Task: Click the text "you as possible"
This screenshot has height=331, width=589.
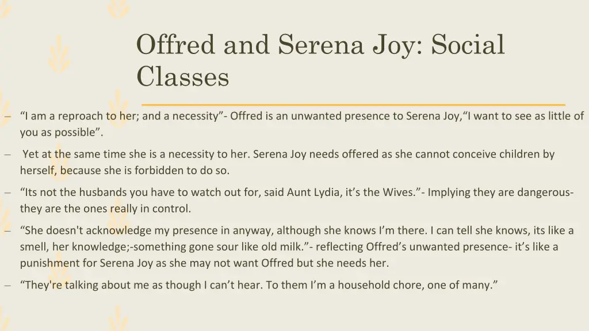Action: (x=61, y=132)
